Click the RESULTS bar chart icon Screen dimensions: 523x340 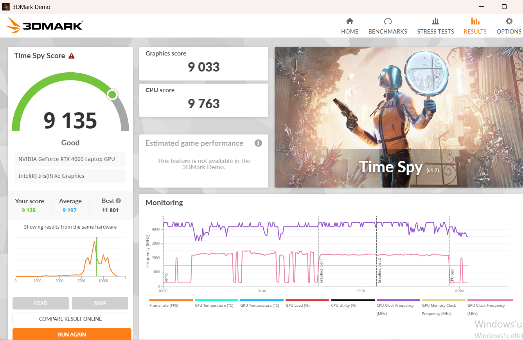click(x=475, y=21)
